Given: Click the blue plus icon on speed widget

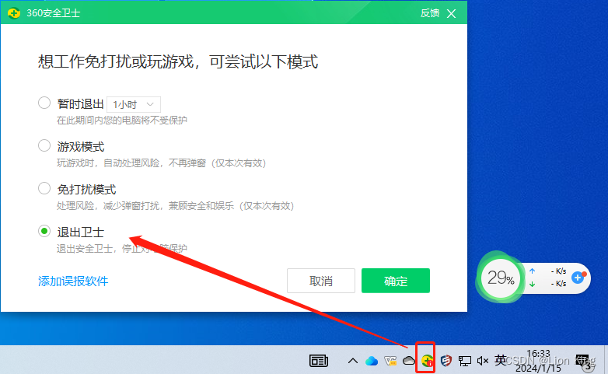Looking at the screenshot, I should [x=578, y=278].
